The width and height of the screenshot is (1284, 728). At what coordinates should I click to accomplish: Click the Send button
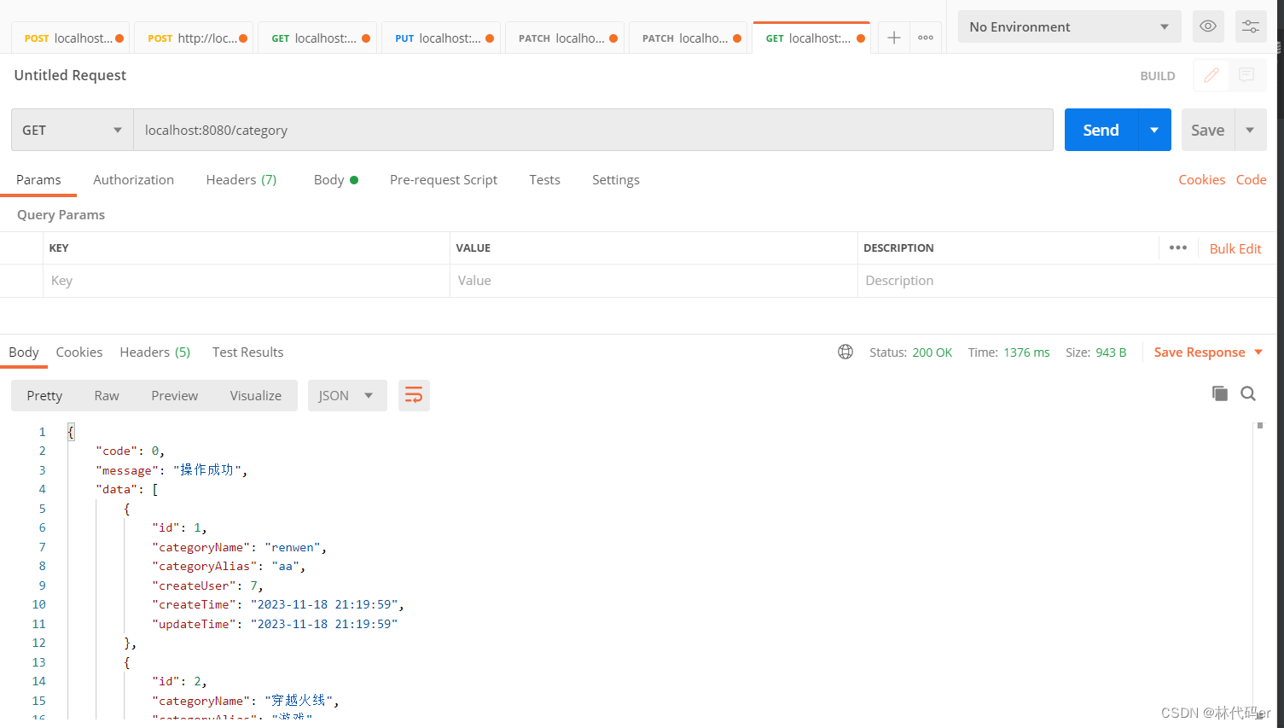(x=1101, y=130)
